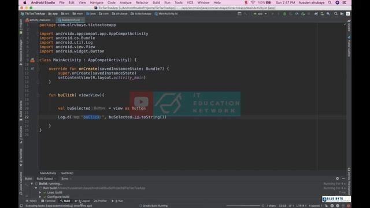370x208 pixels.
Task: Collapse the Run build tree node
Action: [x=36, y=188]
